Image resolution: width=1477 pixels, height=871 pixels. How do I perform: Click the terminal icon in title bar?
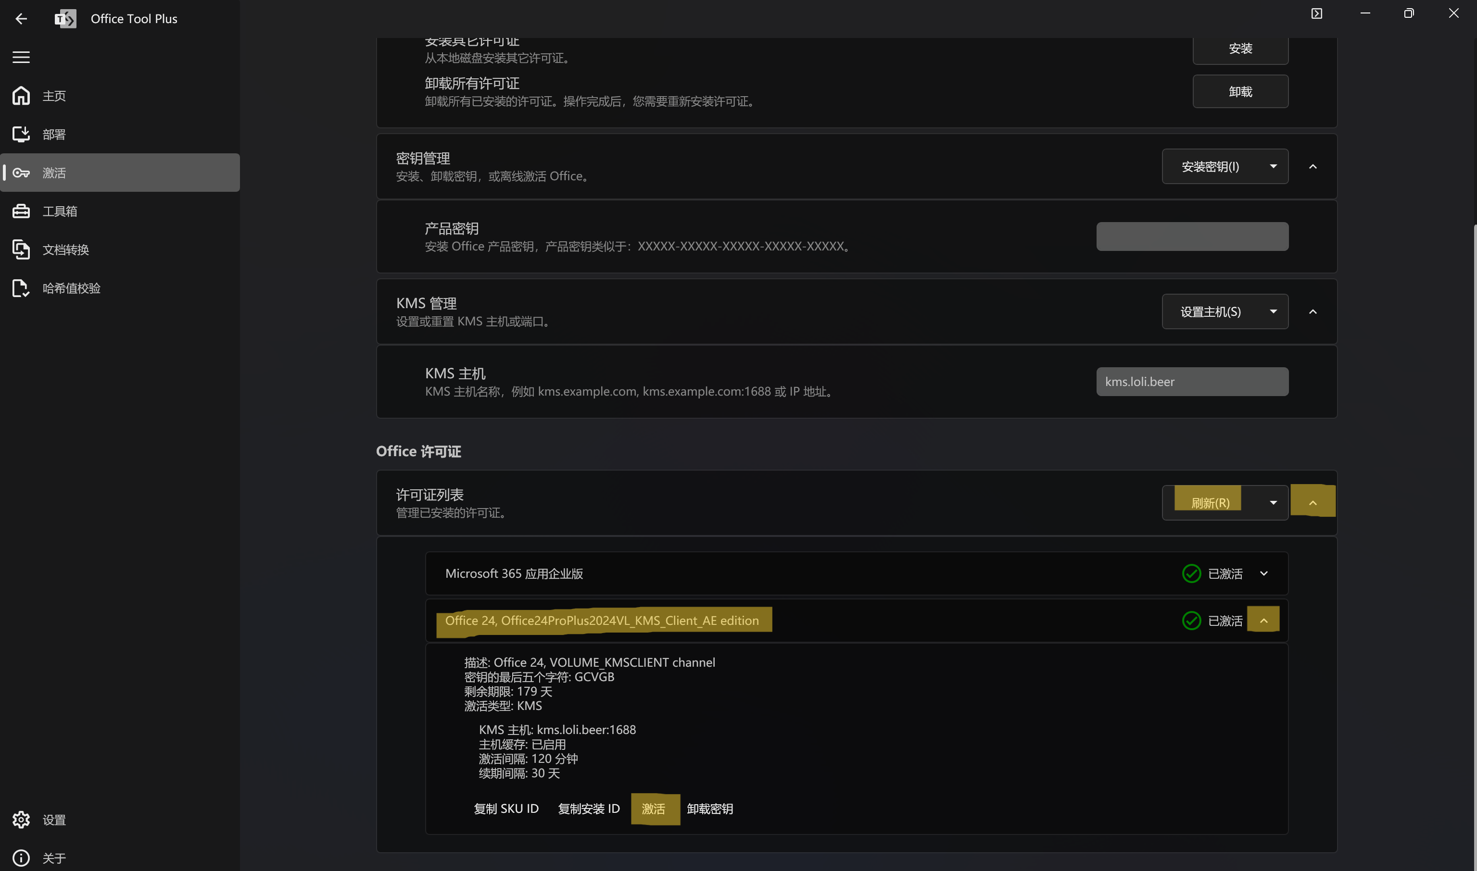[x=1317, y=12]
